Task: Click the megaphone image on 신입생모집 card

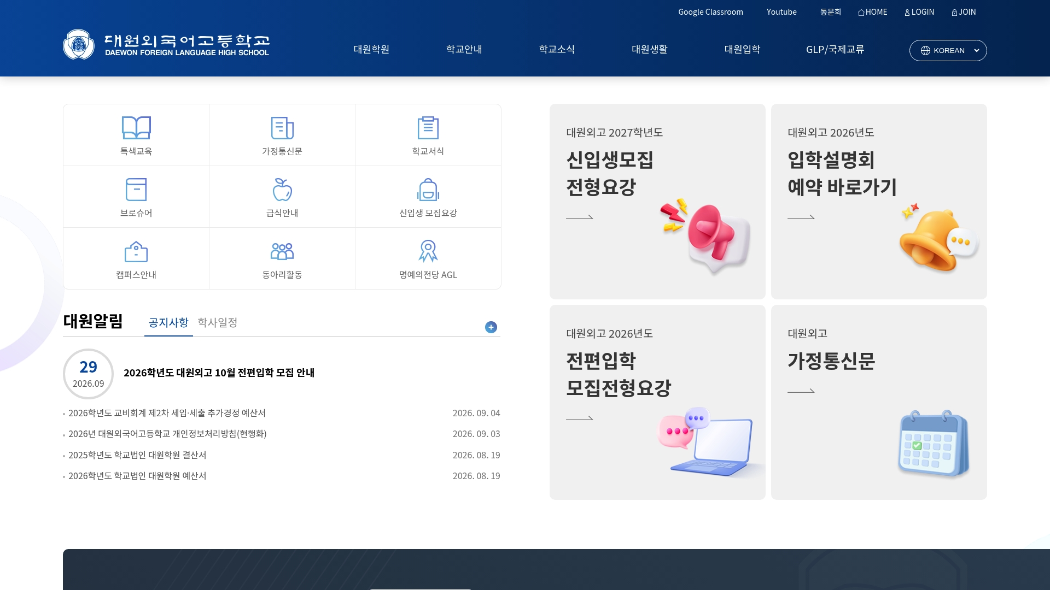Action: [705, 236]
